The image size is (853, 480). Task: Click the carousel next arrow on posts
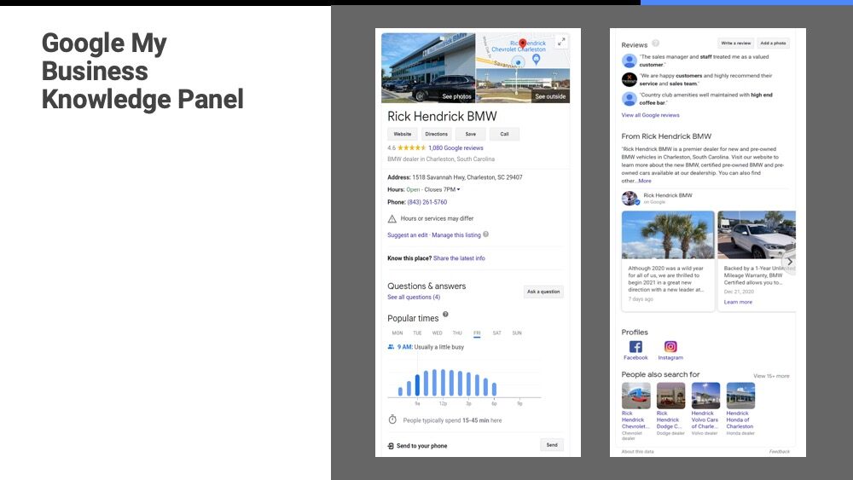coord(789,262)
